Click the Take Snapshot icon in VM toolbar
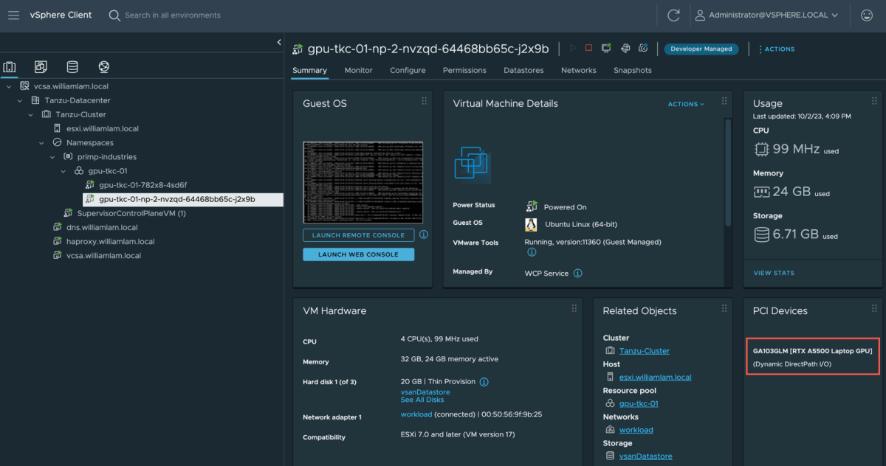 click(643, 49)
